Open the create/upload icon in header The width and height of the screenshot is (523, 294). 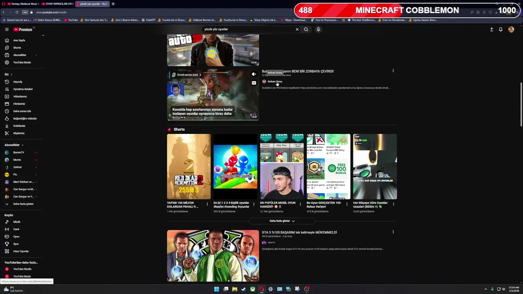(492, 29)
